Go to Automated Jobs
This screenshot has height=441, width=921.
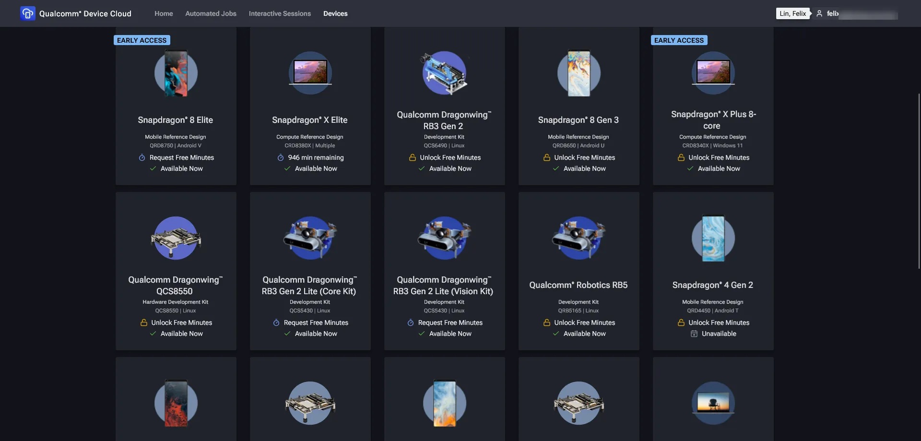point(211,13)
